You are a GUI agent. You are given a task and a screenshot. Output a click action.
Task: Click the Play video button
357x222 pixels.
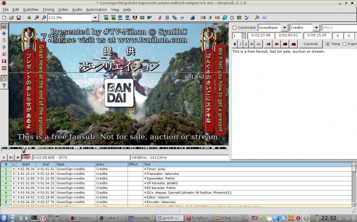pyautogui.click(x=4, y=157)
